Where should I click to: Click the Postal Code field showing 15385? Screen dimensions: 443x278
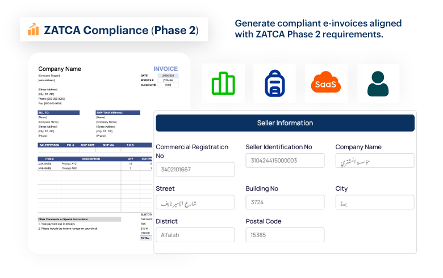(x=285, y=235)
